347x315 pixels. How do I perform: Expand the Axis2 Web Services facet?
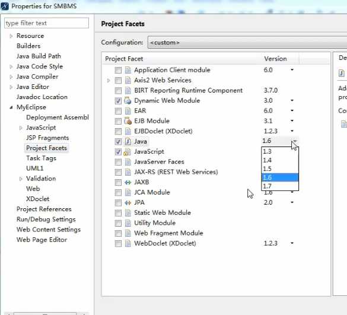coord(109,80)
